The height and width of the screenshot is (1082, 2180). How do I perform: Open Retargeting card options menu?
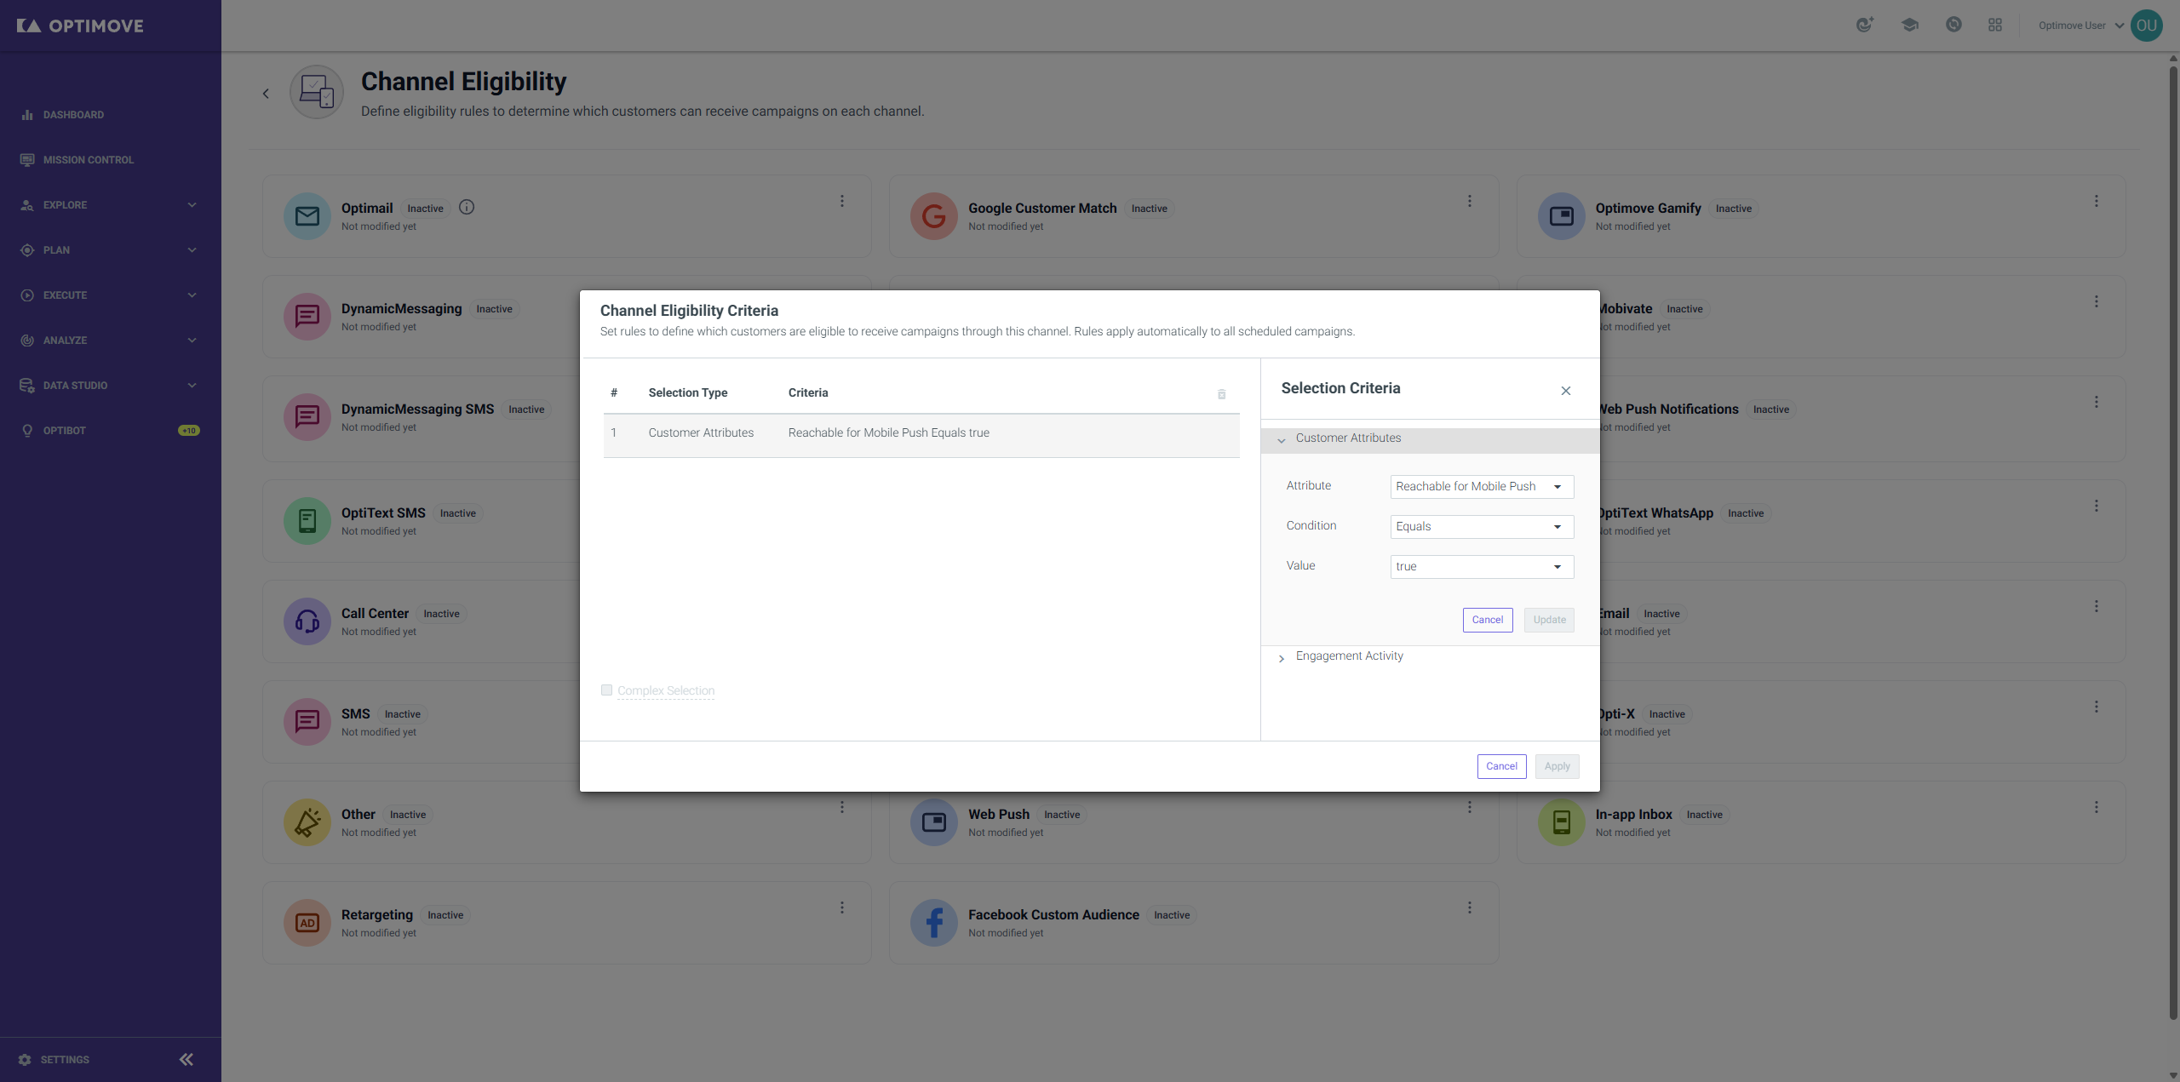click(842, 907)
